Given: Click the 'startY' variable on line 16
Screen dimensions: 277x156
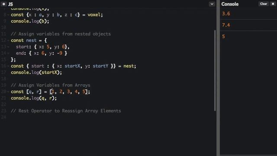Looking at the screenshot, I should coord(100,66).
